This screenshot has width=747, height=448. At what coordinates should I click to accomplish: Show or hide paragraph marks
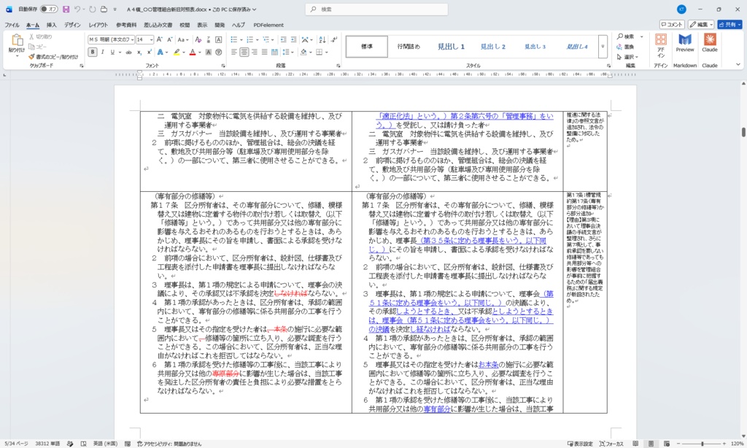click(x=334, y=39)
